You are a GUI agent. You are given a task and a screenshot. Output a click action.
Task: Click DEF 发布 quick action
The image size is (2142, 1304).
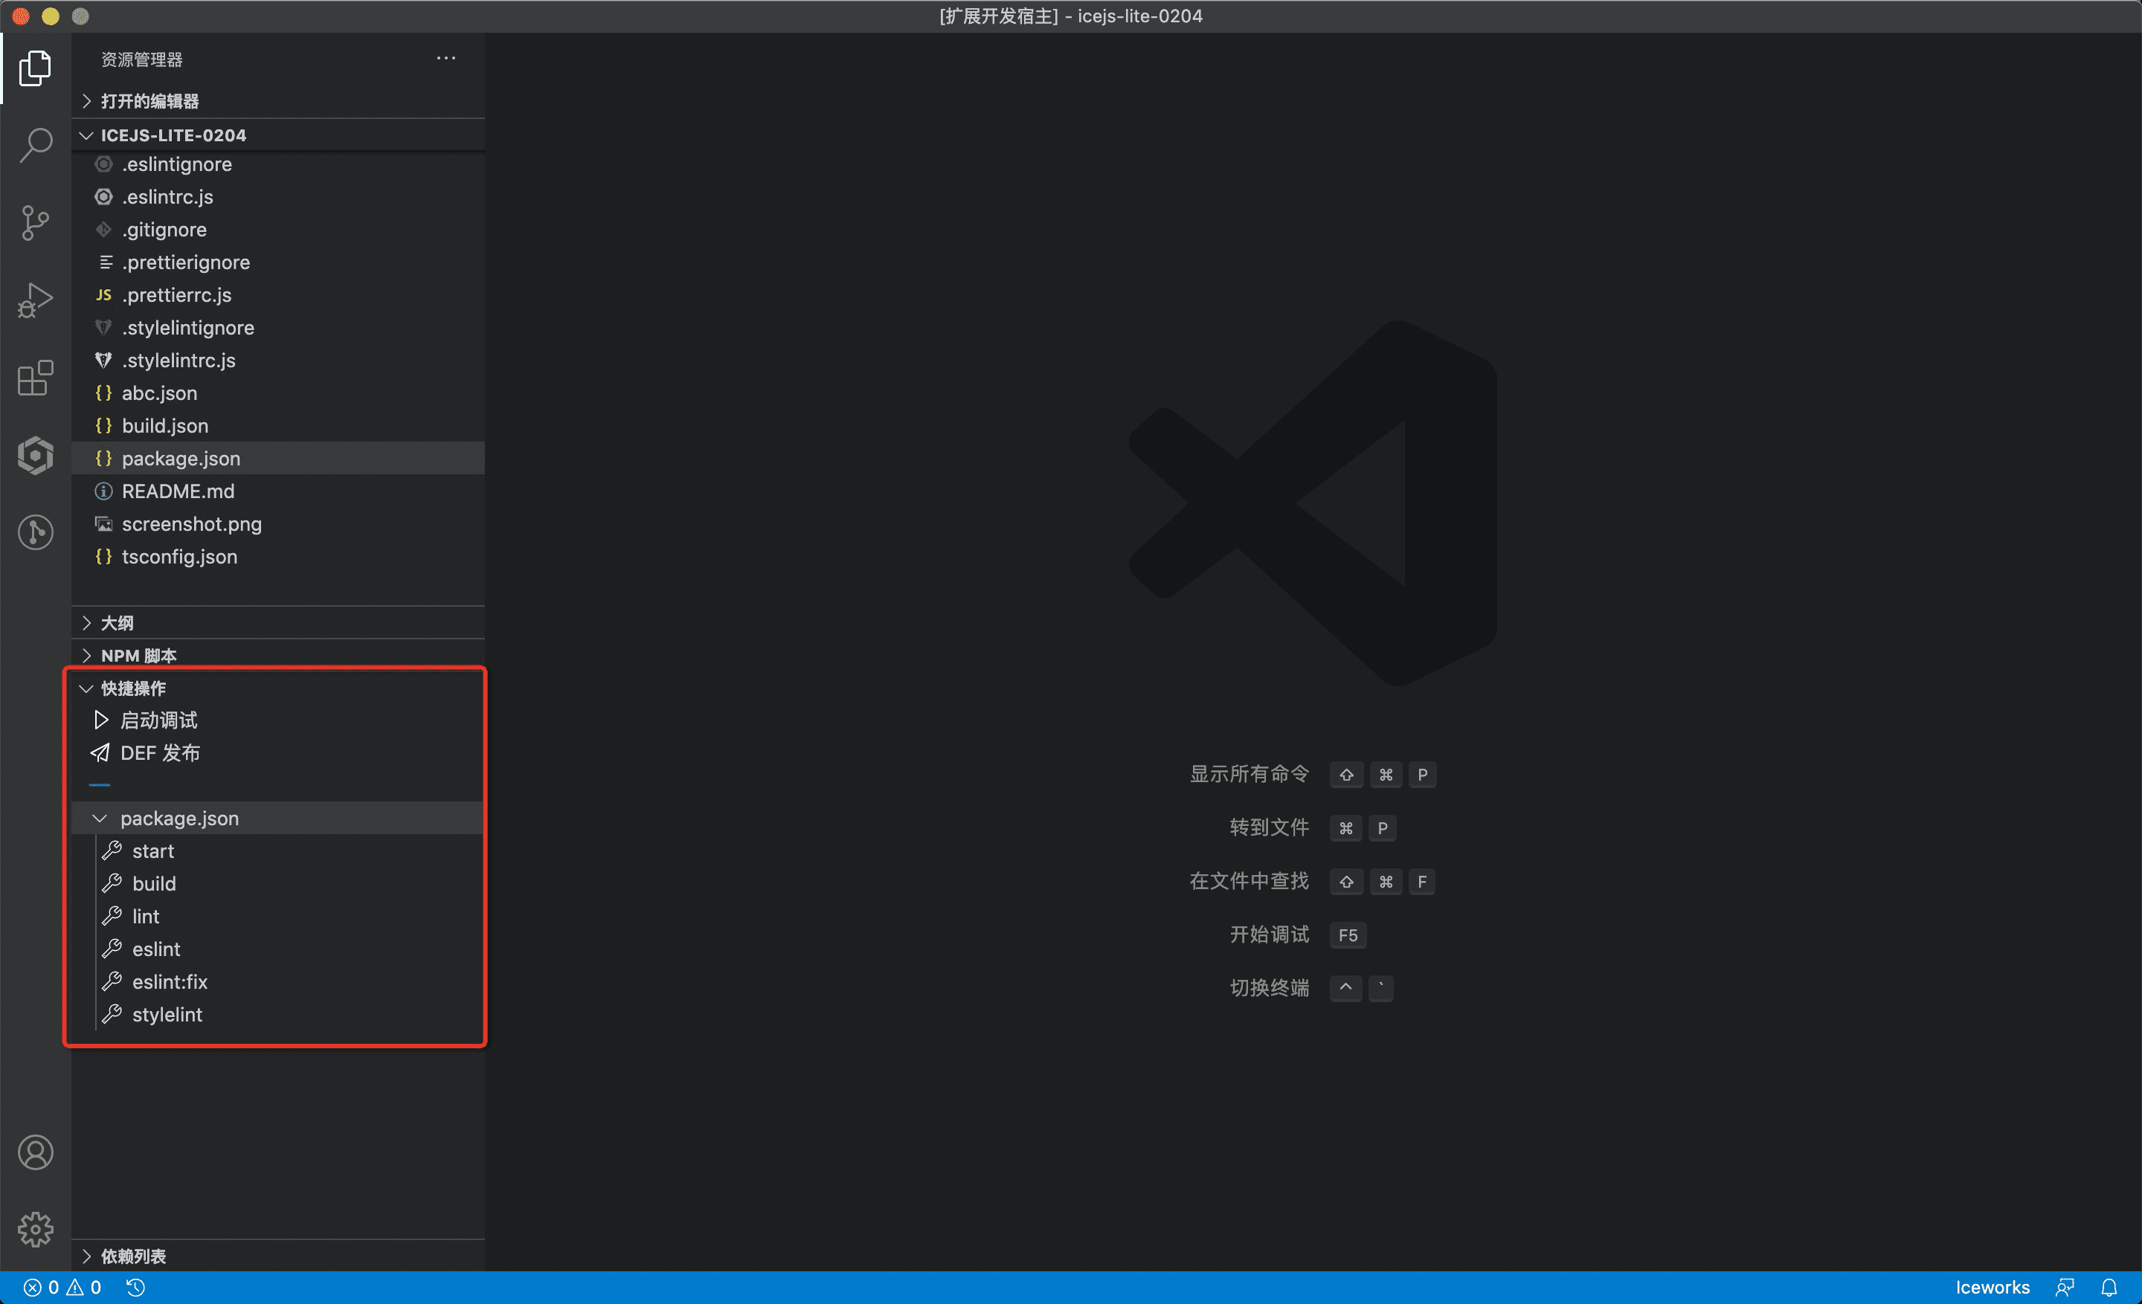160,752
